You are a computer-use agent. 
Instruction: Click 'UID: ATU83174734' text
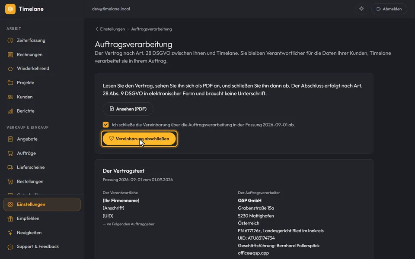pyautogui.click(x=256, y=238)
